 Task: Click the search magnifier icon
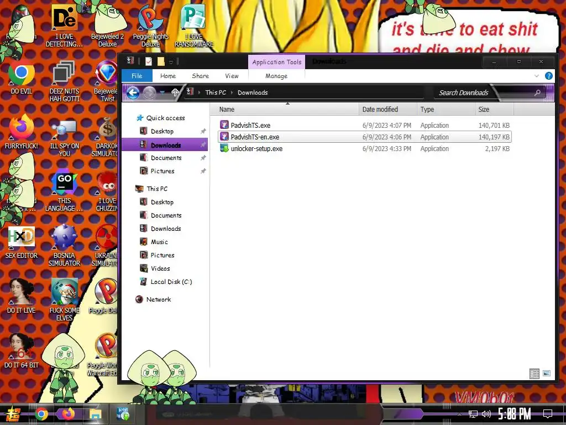coord(537,93)
